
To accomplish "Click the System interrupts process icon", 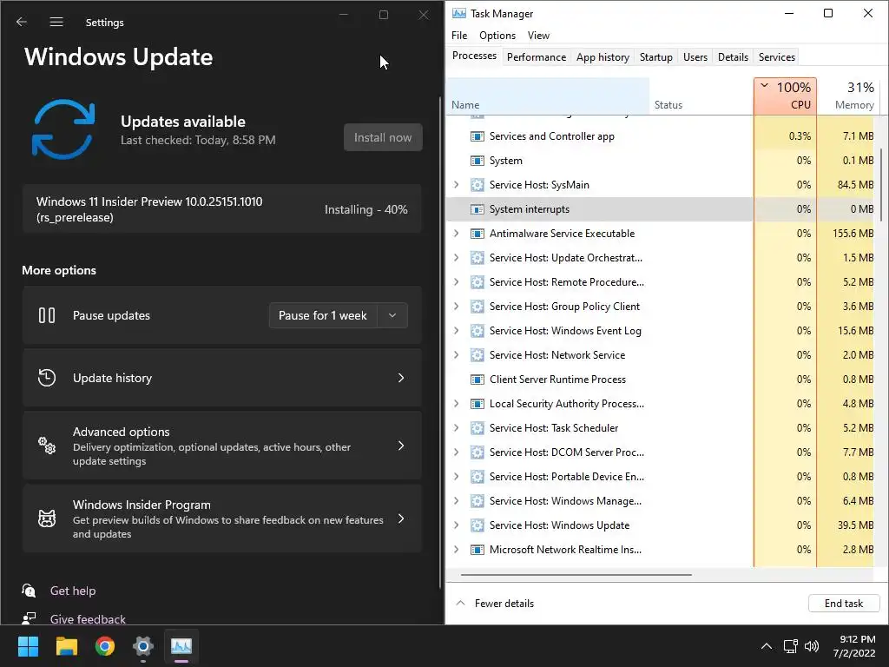I will click(477, 209).
